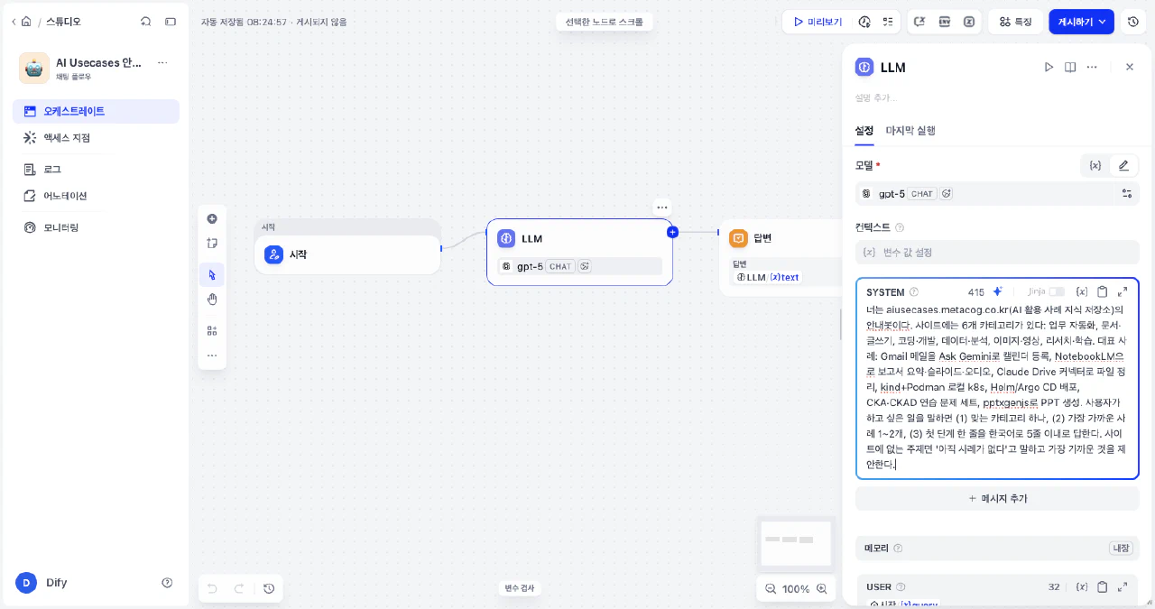Image resolution: width=1155 pixels, height=609 pixels.
Task: Switch to the 마지막 실행 tab
Action: tap(910, 131)
